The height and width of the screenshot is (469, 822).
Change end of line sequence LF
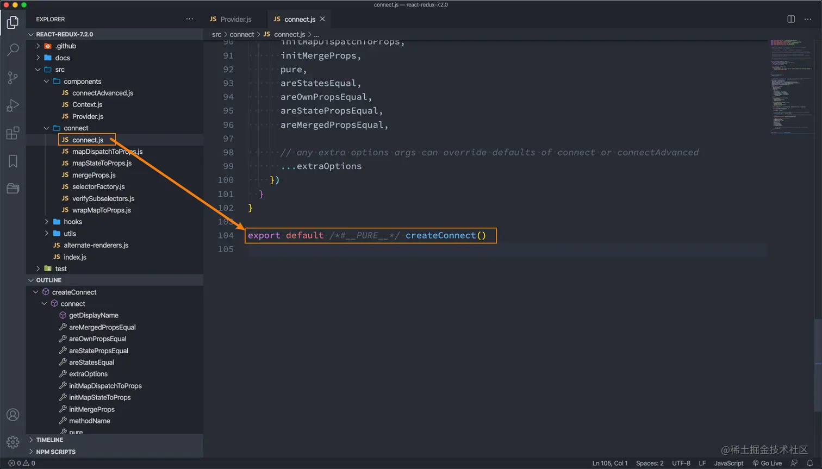tap(702, 463)
